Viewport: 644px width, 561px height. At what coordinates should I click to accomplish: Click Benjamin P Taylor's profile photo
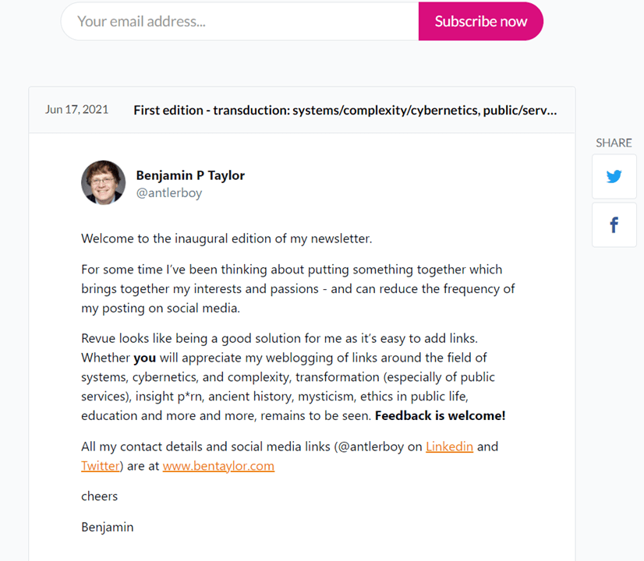103,183
